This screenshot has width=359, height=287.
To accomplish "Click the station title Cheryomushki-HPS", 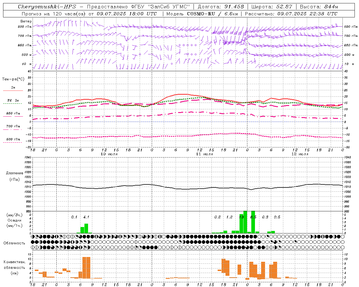I will [x=47, y=7].
